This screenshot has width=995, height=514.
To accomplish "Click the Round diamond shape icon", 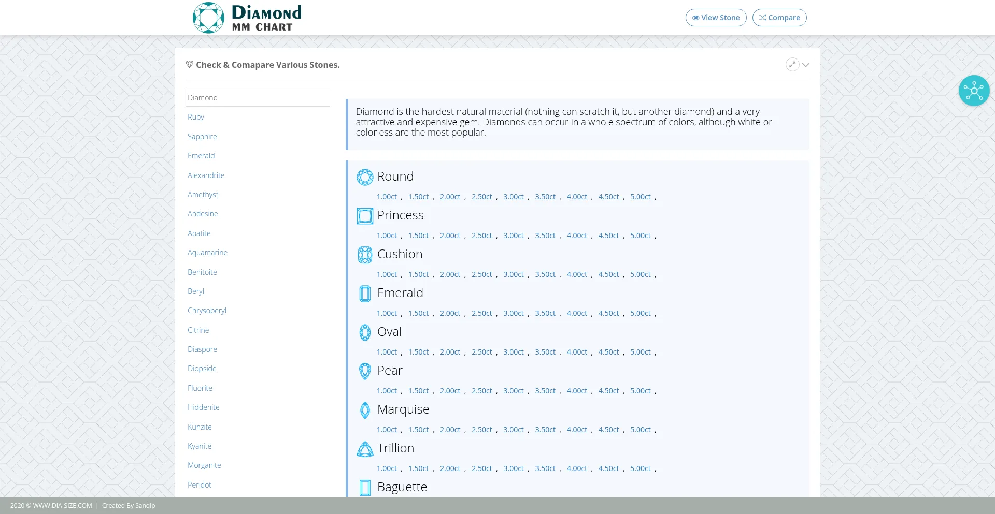I will 365,177.
